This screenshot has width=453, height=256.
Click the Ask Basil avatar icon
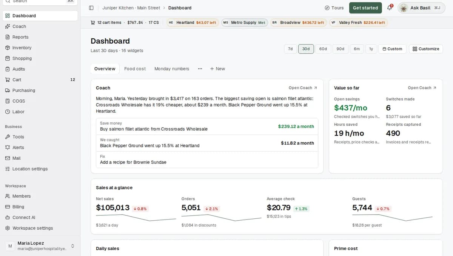[x=404, y=8]
